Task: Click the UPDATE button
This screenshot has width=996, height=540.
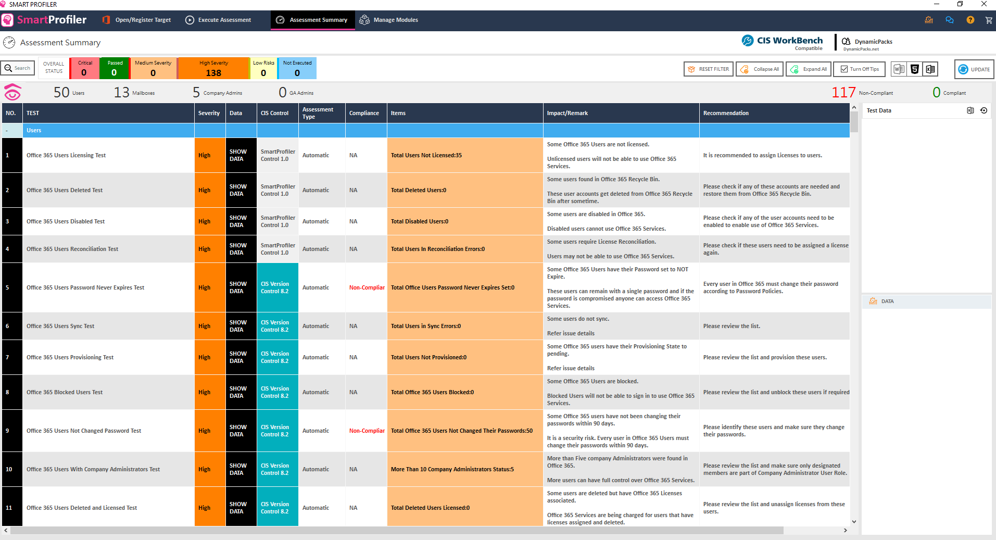Action: point(974,69)
